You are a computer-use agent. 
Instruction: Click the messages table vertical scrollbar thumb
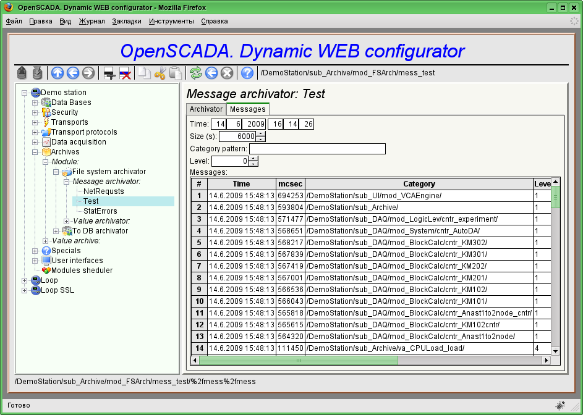pyautogui.click(x=555, y=197)
